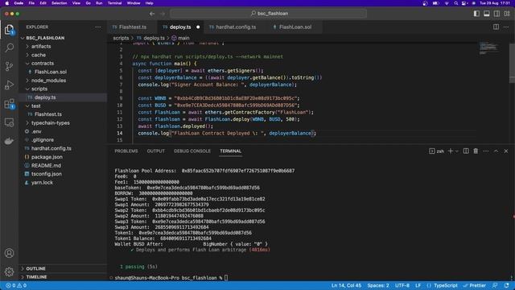This screenshot has height=290, width=515.
Task: Open Accounts icon in activity bar
Action: pyautogui.click(x=9, y=253)
